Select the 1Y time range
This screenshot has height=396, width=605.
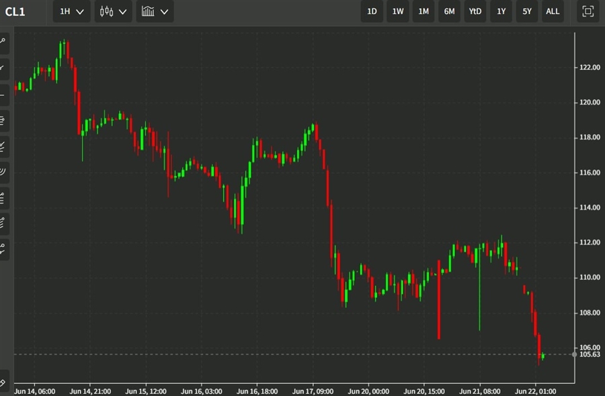point(501,11)
